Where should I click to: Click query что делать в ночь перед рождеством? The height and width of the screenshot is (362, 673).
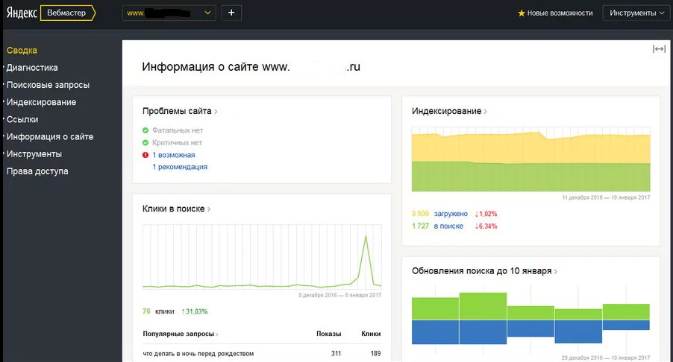pos(198,353)
